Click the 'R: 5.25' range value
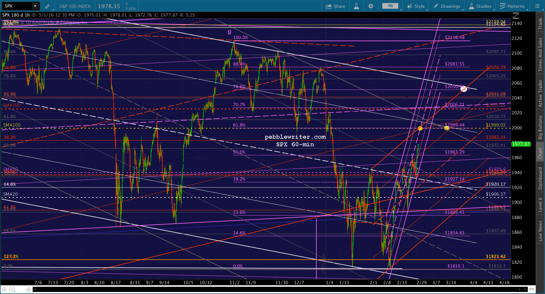The image size is (545, 294). (x=187, y=15)
